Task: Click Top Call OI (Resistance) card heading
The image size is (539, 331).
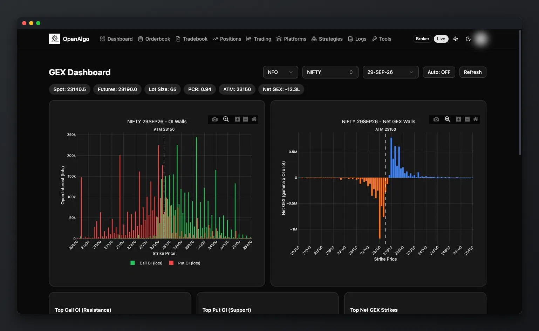Action: (x=83, y=310)
